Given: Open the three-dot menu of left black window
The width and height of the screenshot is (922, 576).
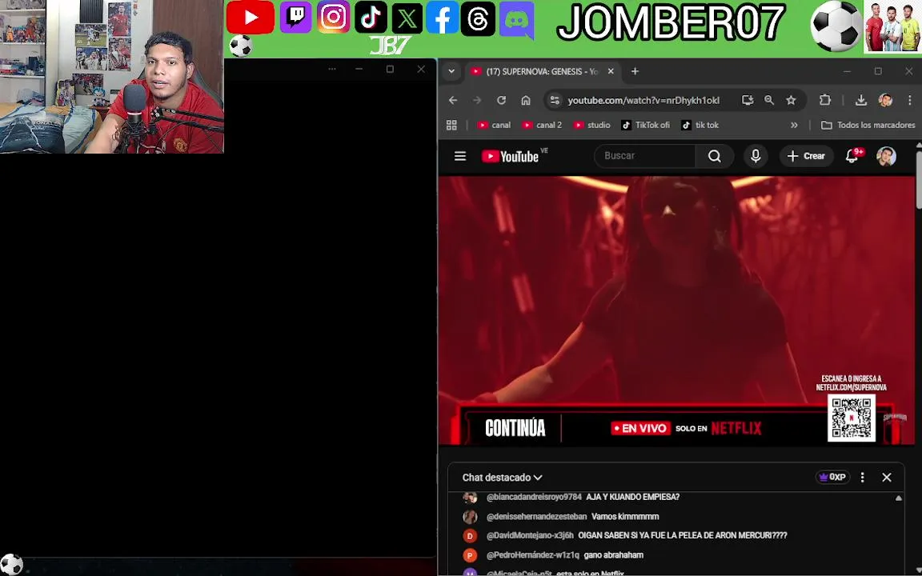Looking at the screenshot, I should tap(332, 70).
